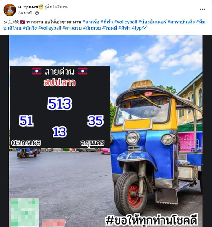Open the #น้องอินเตอร์ hashtag
The height and width of the screenshot is (227, 212).
152,22
